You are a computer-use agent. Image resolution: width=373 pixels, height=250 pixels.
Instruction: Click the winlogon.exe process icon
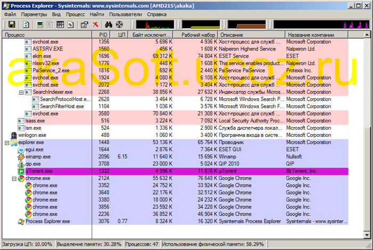coord(14,135)
